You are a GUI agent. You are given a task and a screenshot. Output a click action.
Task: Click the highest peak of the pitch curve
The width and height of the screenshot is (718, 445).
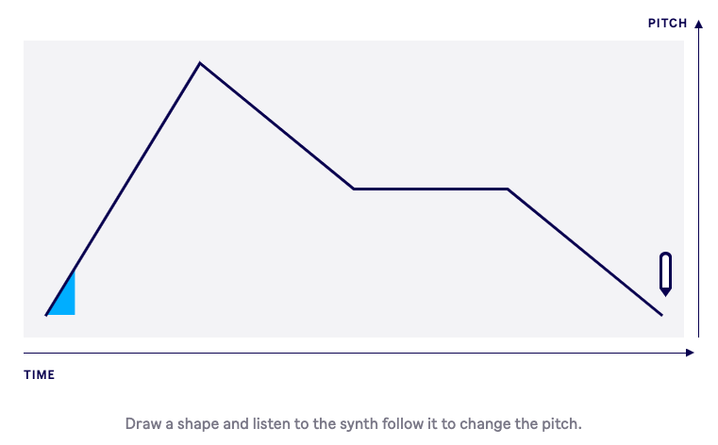click(x=199, y=63)
